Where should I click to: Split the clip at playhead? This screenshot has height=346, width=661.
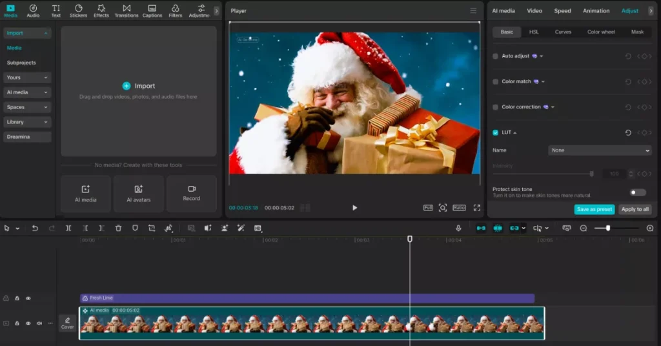point(68,228)
